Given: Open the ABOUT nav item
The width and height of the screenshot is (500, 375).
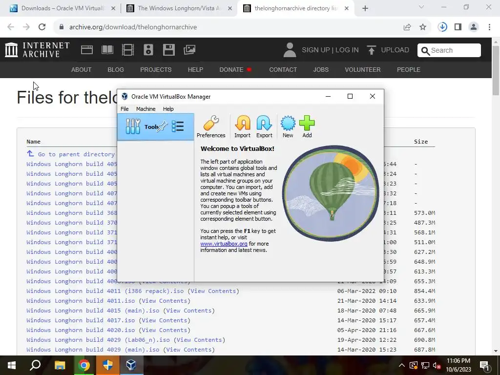Looking at the screenshot, I should (x=82, y=69).
